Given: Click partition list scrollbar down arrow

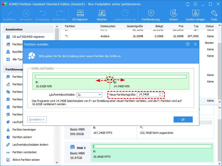Looking at the screenshot, I should click(219, 102).
